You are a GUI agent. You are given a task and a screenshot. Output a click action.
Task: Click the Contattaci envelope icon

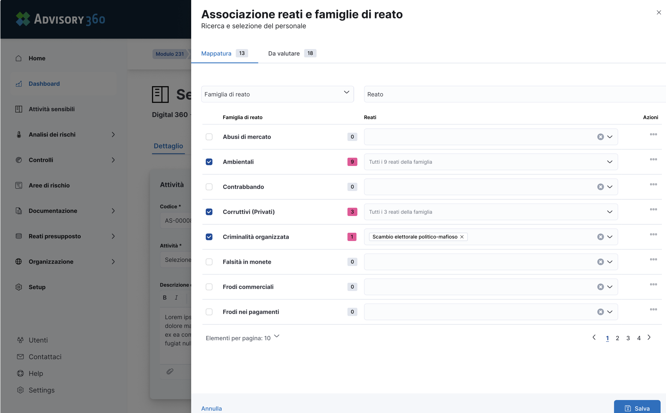click(20, 357)
